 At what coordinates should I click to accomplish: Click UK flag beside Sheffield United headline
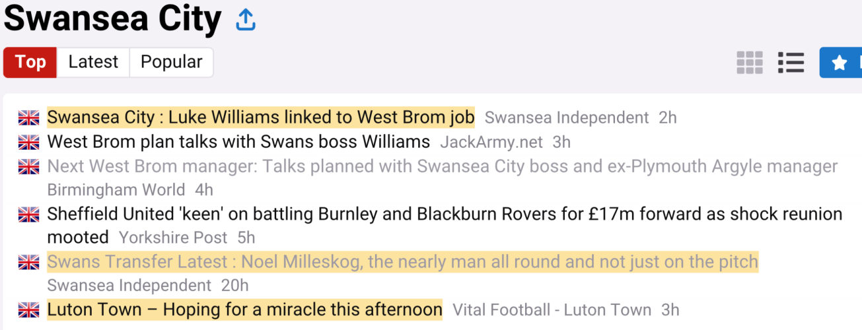(x=28, y=214)
